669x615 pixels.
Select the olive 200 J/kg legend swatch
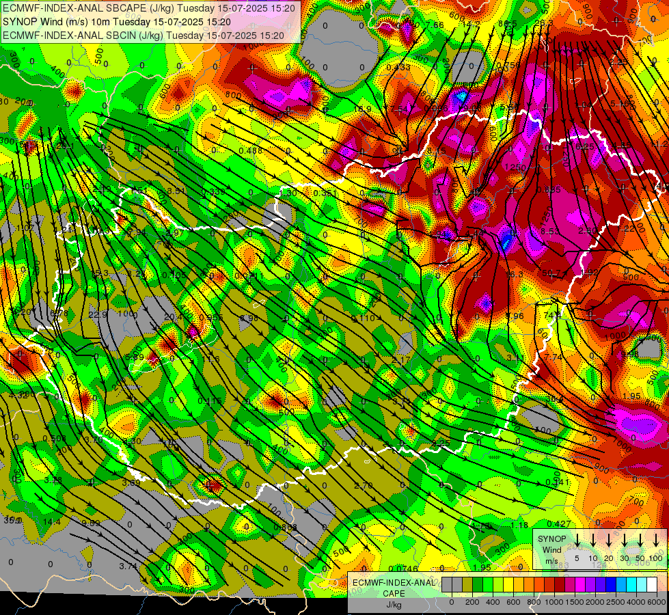(467, 584)
